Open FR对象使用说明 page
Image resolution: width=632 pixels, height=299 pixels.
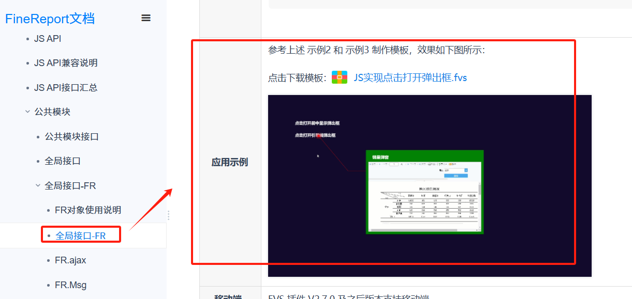[88, 210]
